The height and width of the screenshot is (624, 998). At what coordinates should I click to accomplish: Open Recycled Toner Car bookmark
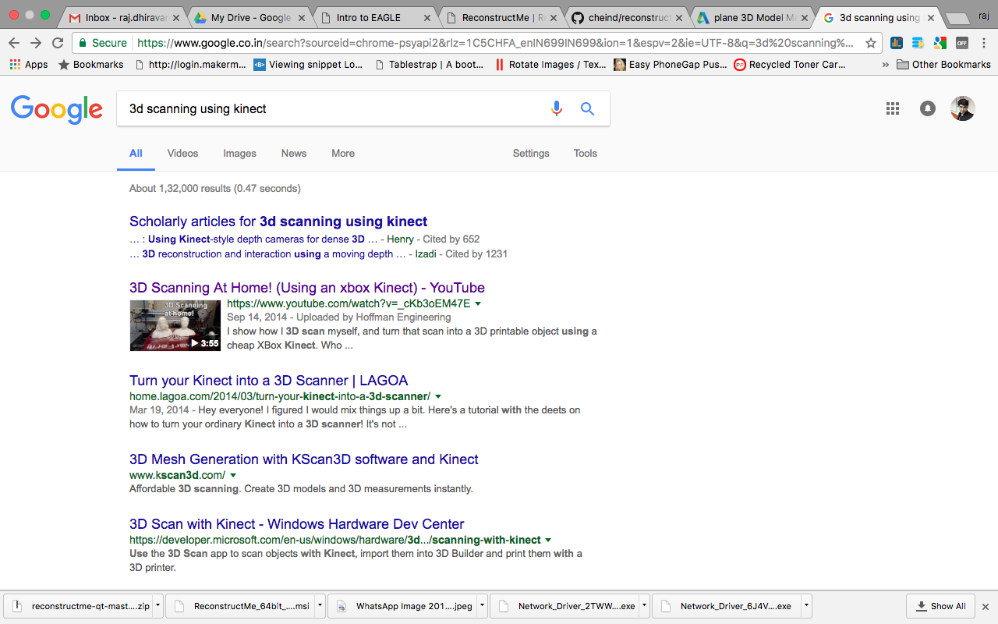click(x=790, y=65)
